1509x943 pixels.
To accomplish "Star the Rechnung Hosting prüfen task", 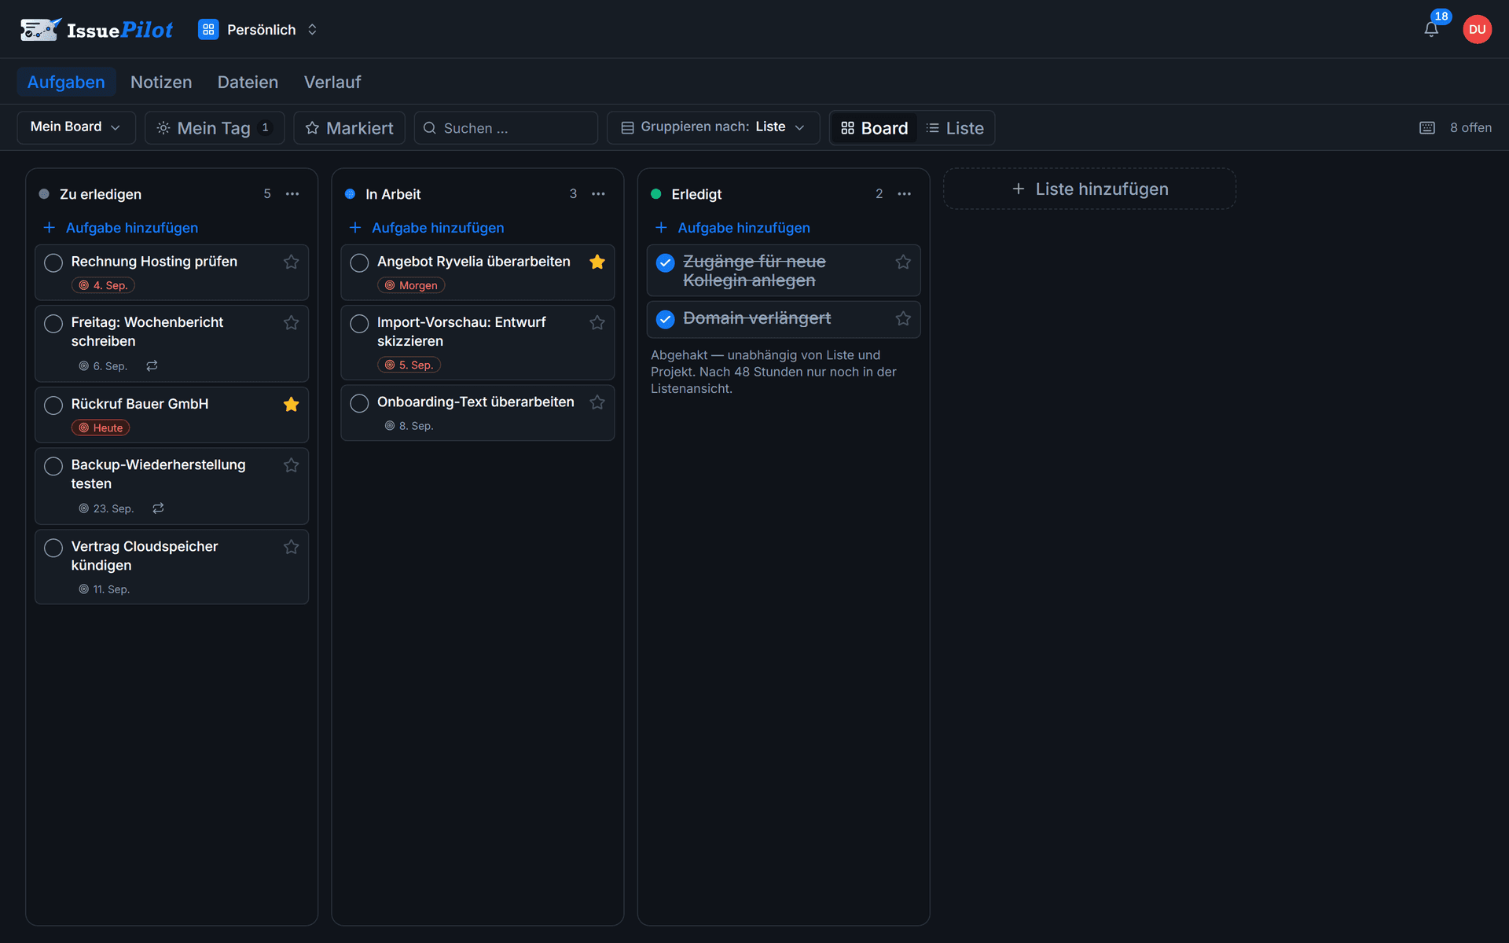I will tap(291, 262).
